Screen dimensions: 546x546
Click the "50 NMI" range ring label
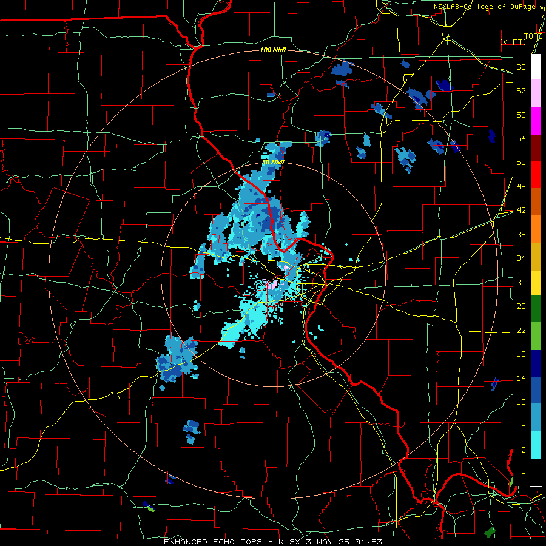point(273,162)
